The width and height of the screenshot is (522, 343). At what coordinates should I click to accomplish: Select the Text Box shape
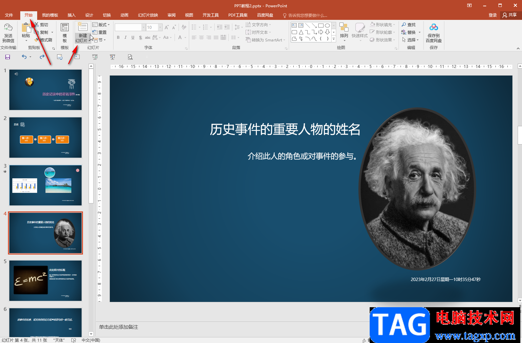click(294, 26)
